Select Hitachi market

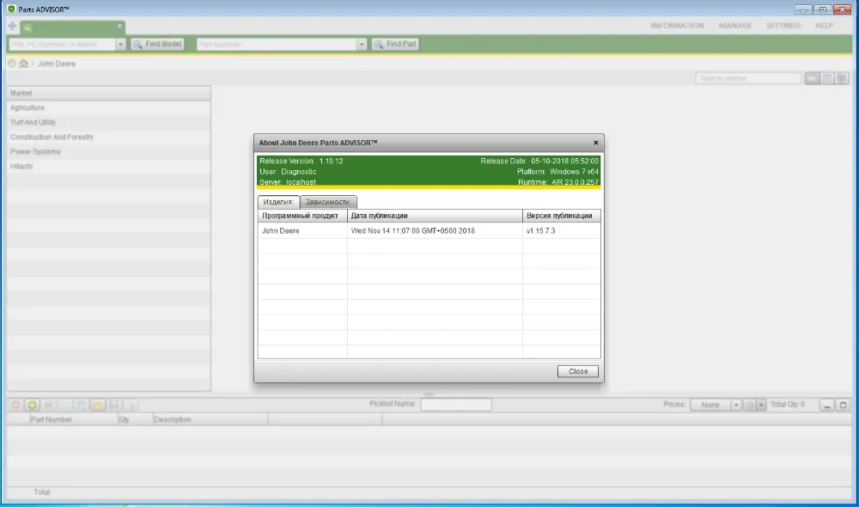click(108, 166)
